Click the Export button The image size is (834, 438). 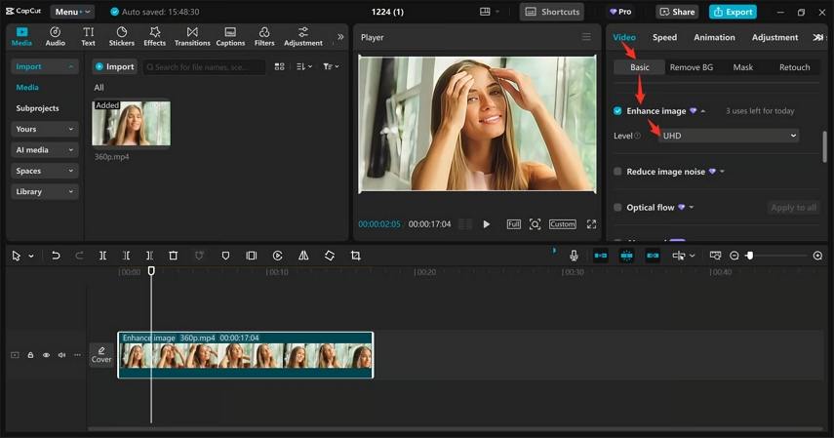click(733, 12)
